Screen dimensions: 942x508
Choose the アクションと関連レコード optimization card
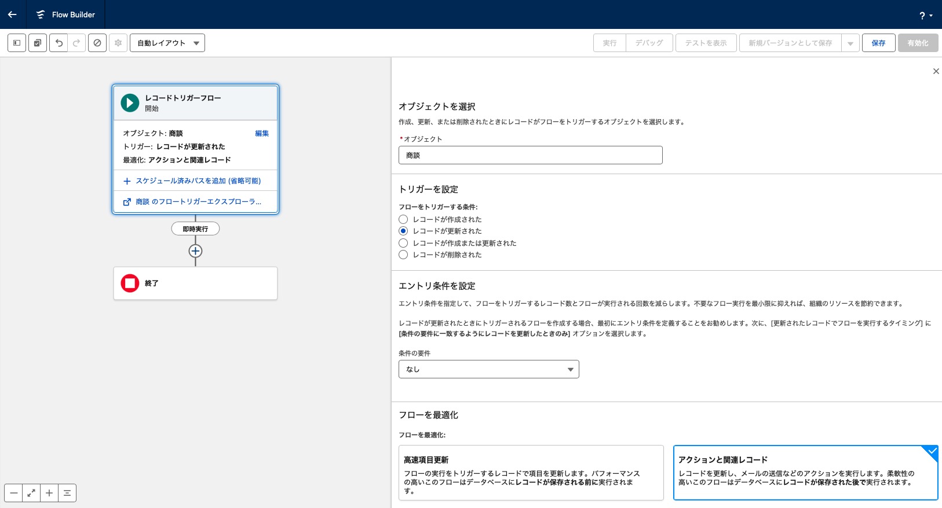[x=805, y=473]
